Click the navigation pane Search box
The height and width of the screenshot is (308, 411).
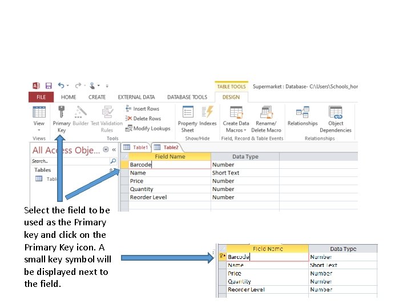[70, 161]
